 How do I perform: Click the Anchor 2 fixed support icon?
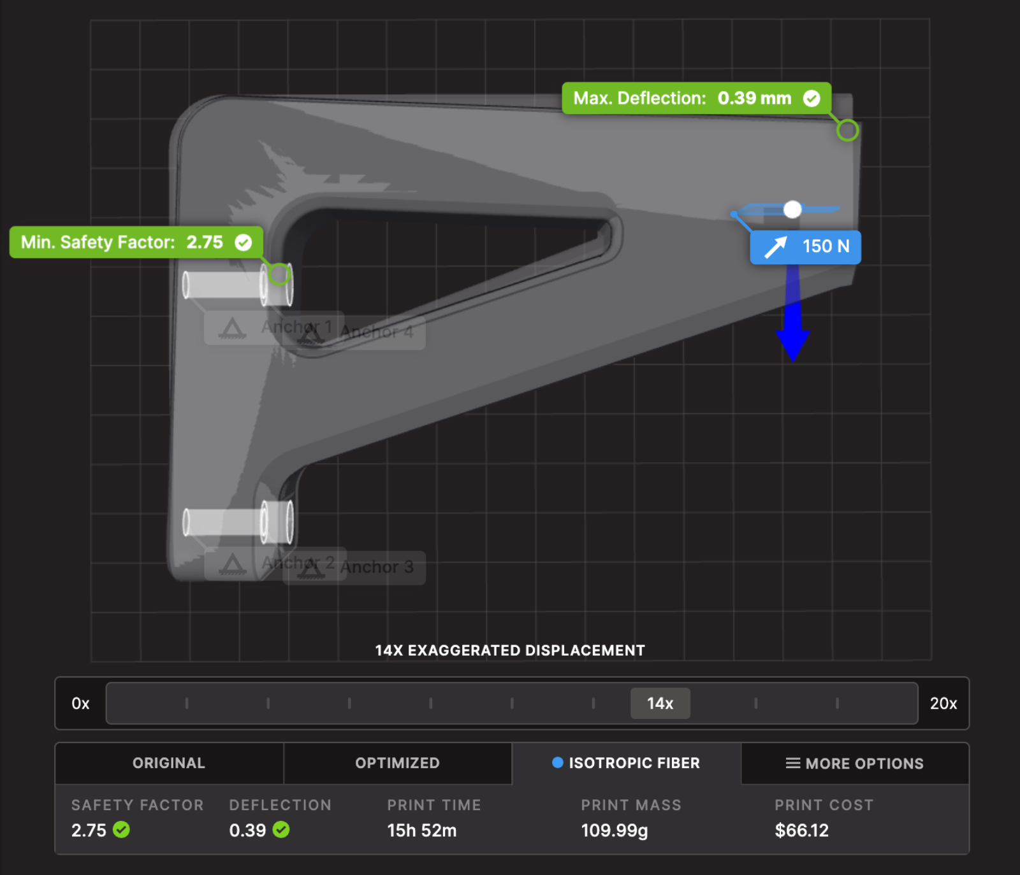[233, 564]
